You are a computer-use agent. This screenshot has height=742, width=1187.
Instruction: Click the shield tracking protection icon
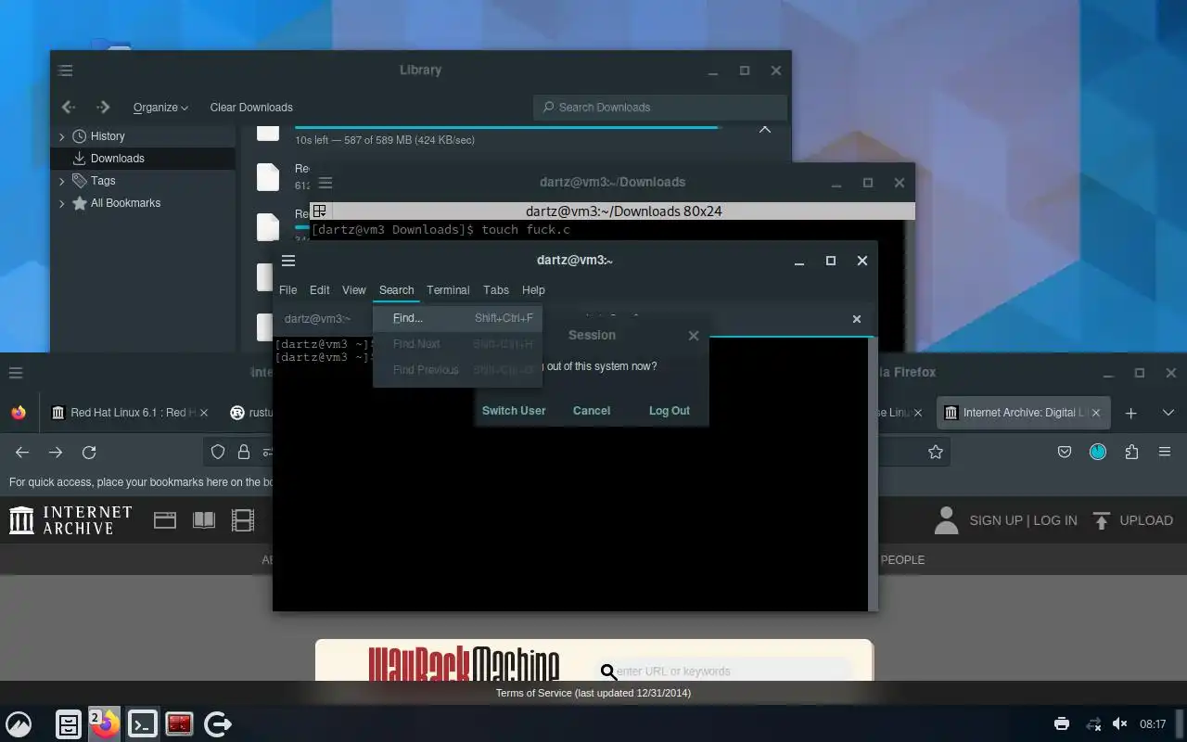click(218, 452)
